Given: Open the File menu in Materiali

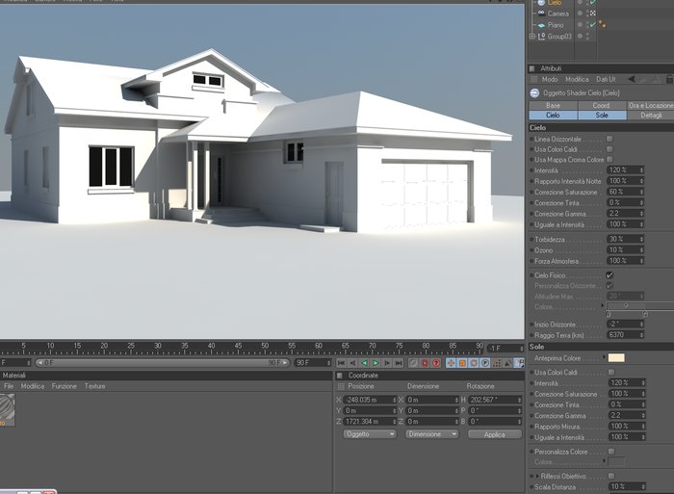Looking at the screenshot, I should (9, 386).
